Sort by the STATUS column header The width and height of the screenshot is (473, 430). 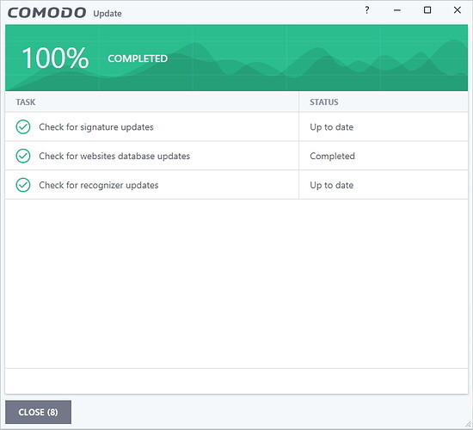[324, 102]
